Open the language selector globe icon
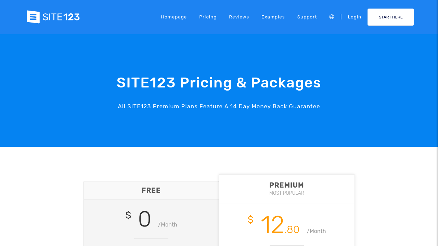Image resolution: width=438 pixels, height=246 pixels. 332,17
